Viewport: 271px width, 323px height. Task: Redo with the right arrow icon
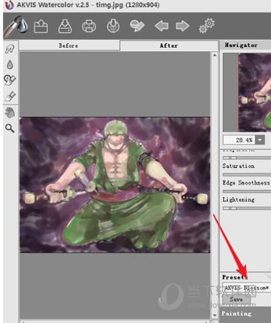[x=183, y=26]
